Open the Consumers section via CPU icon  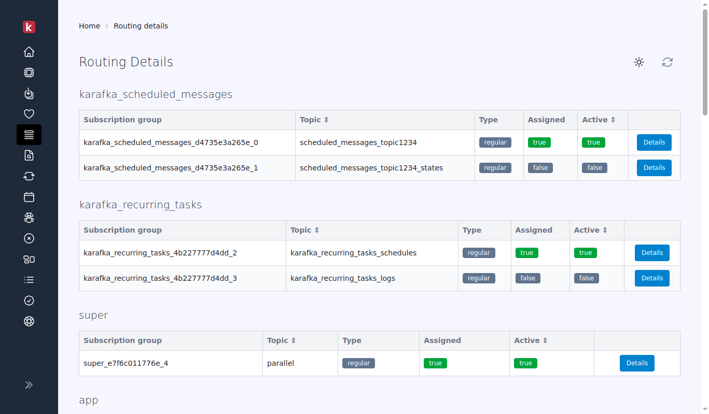pyautogui.click(x=29, y=73)
